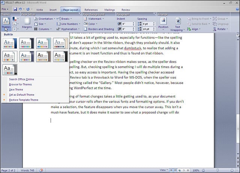Switch to Web Layout view icon
Image resolution: width=240 pixels, height=173 pixels.
[179, 170]
